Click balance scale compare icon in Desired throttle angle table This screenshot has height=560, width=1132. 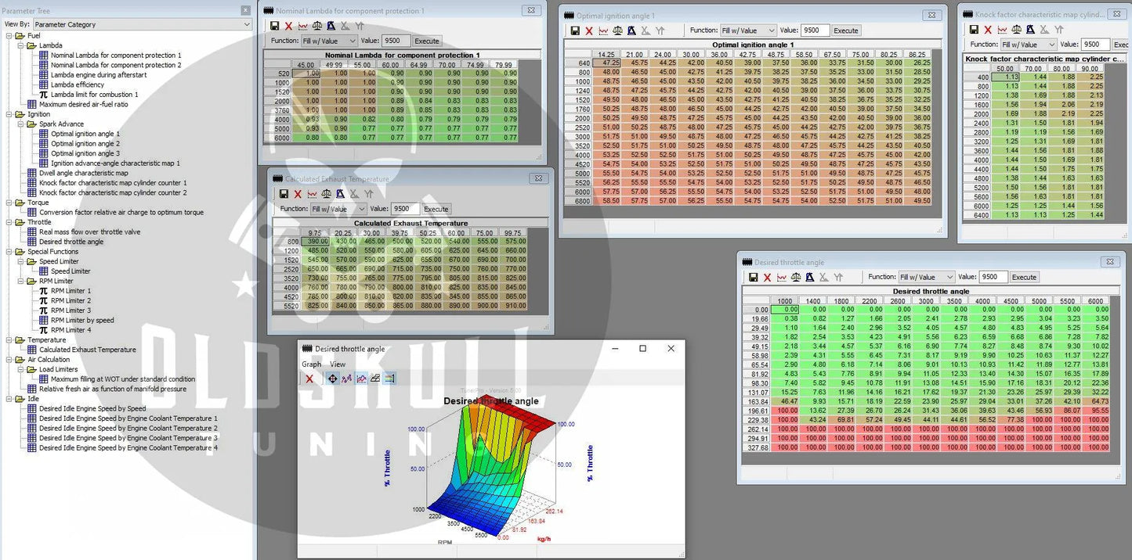point(796,277)
